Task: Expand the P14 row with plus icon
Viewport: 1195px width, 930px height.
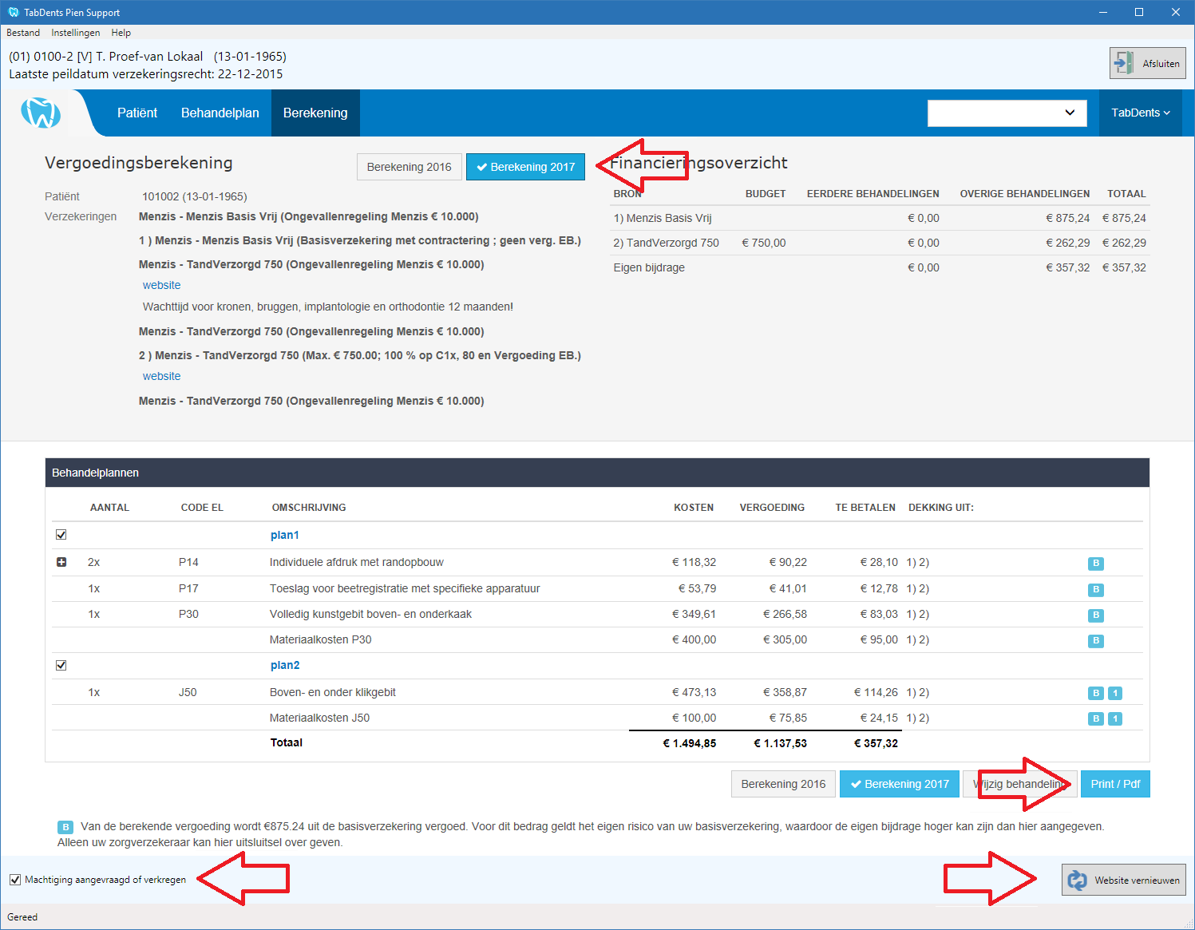Action: click(61, 562)
